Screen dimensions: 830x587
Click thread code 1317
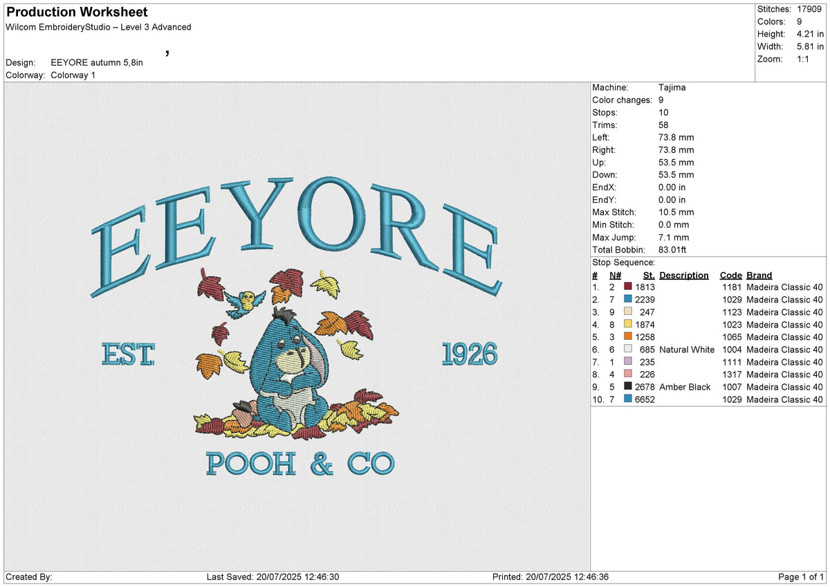[x=732, y=374]
